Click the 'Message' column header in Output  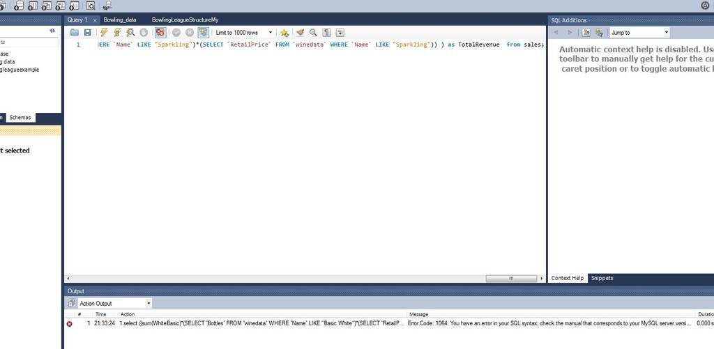point(418,314)
